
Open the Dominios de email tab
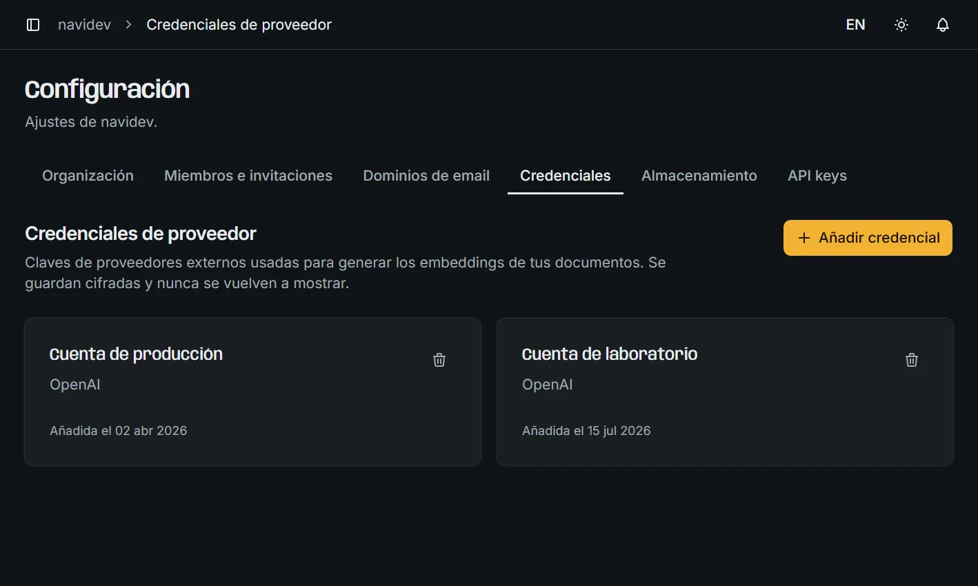426,176
